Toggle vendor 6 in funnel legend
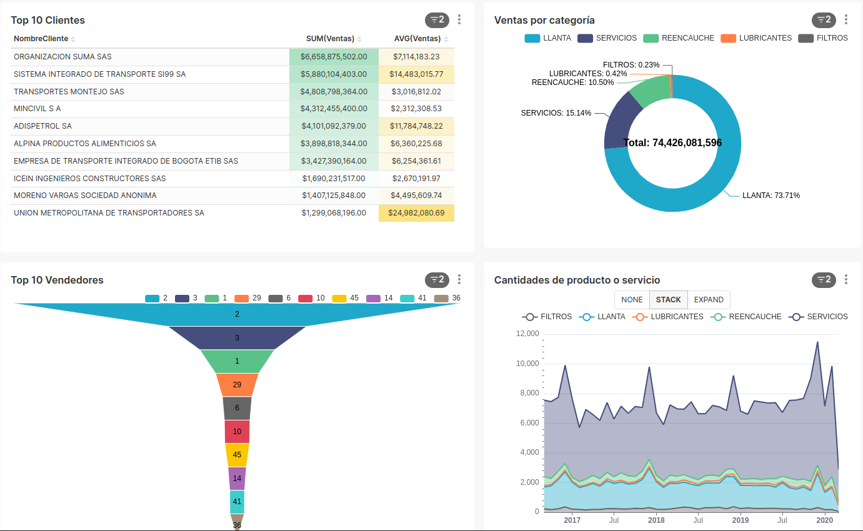The image size is (863, 531). coord(279,298)
